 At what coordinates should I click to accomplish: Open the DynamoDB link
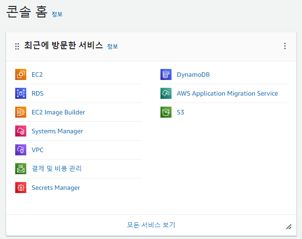193,74
